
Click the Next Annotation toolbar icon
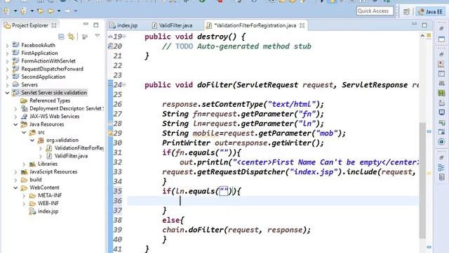click(x=6, y=11)
